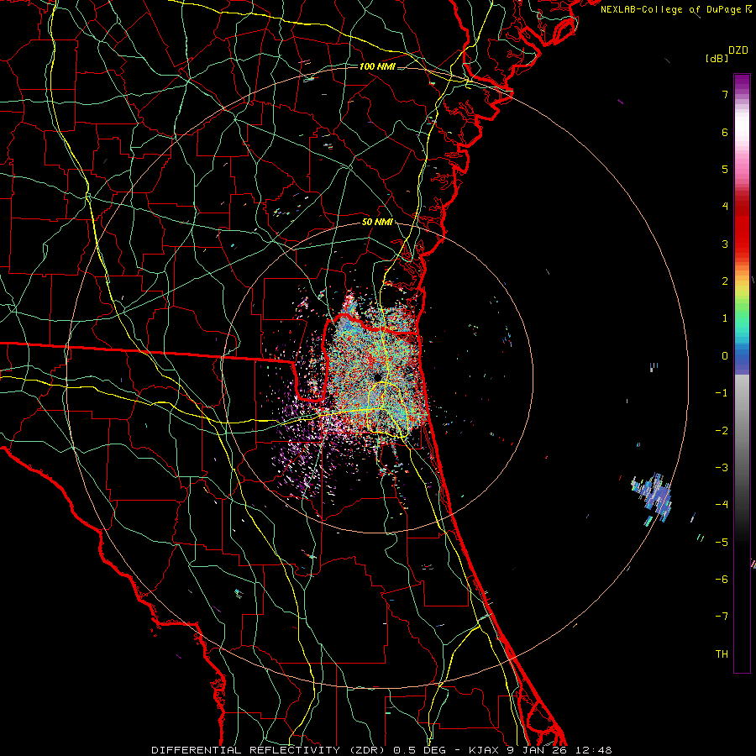The width and height of the screenshot is (756, 756).
Task: Pick the -6 tick label on scale
Action: click(x=722, y=580)
